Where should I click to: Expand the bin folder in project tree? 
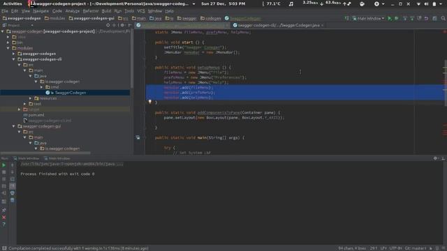(x=8, y=43)
